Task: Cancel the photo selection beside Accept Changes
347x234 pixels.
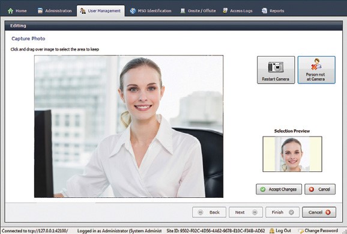Action: pos(320,189)
